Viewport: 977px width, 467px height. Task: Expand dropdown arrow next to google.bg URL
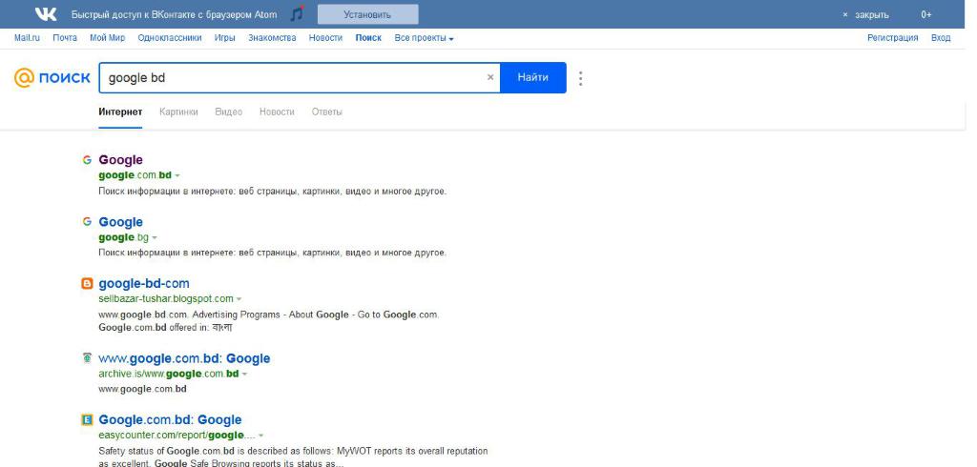(x=155, y=238)
